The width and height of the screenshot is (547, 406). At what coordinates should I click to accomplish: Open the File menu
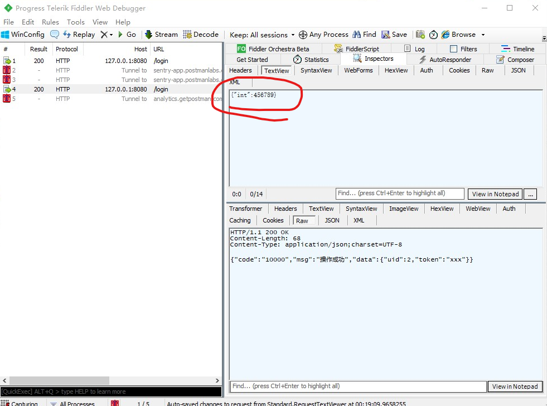9,22
